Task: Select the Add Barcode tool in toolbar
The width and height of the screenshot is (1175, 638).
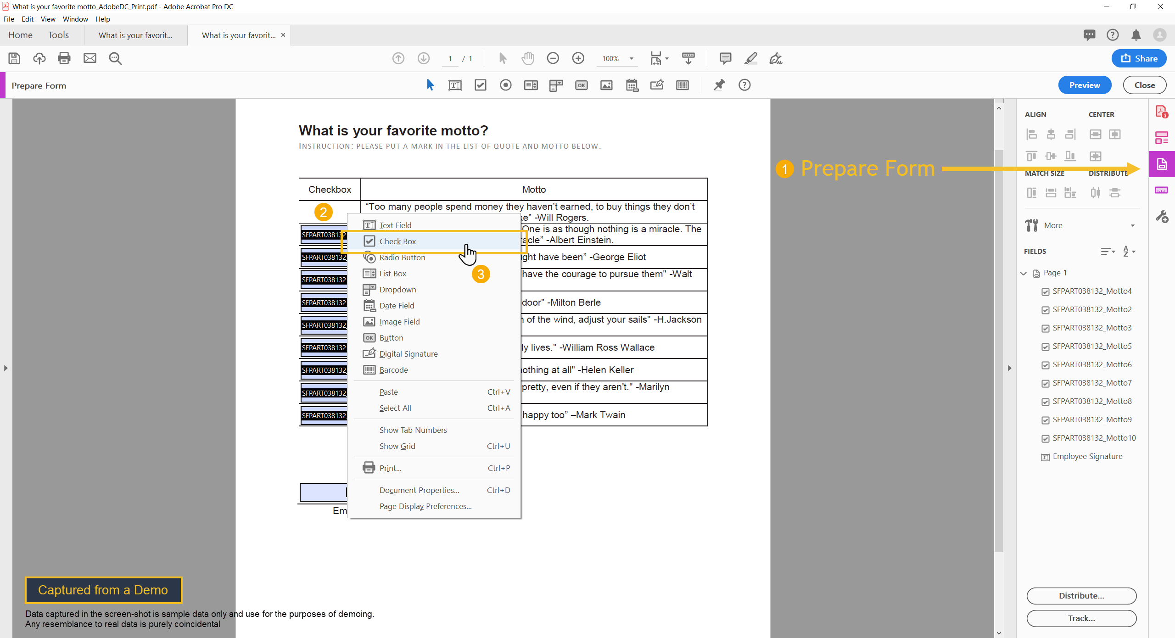Action: pos(683,85)
